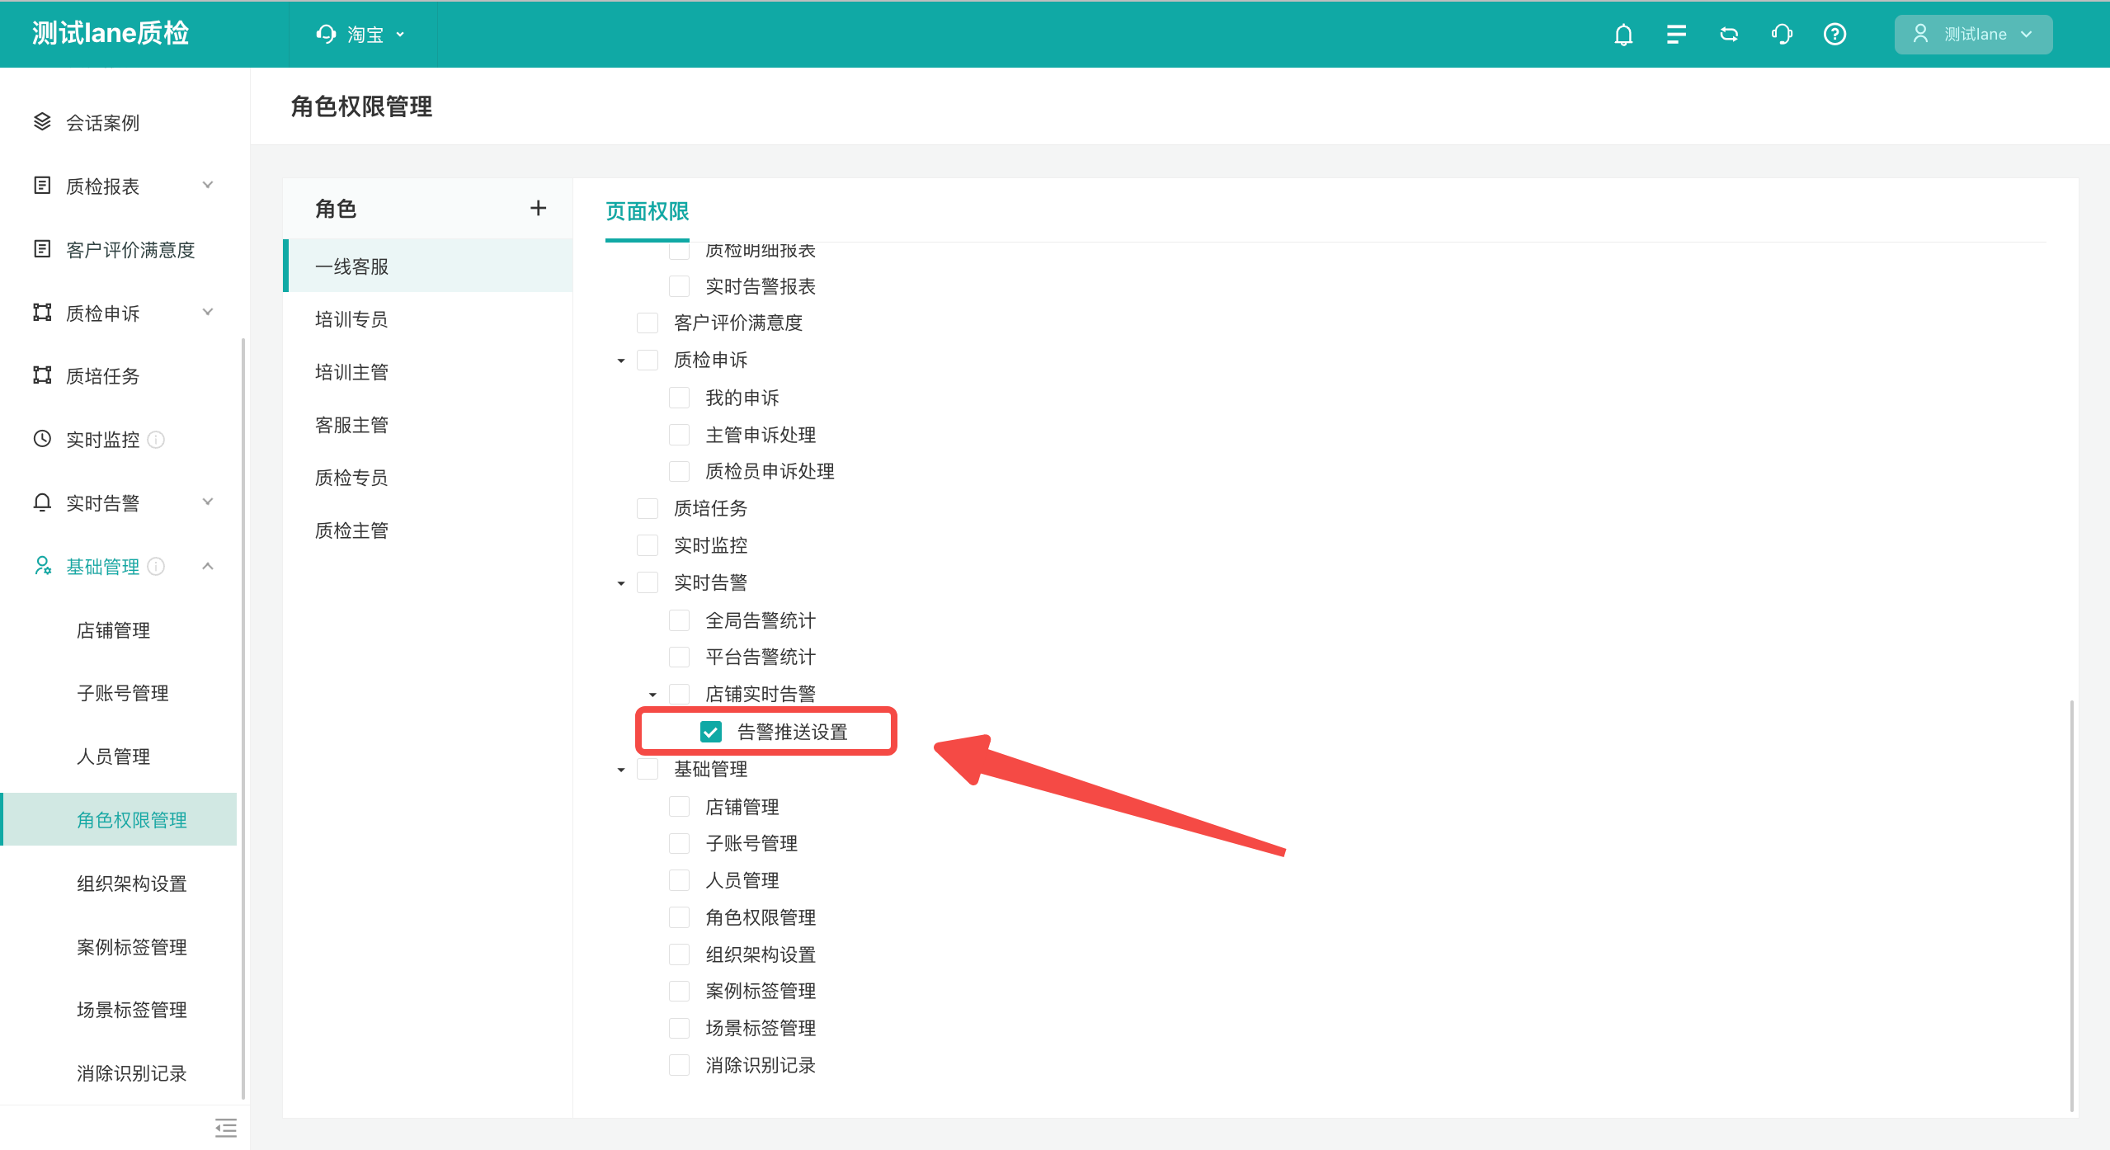The image size is (2110, 1150).
Task: Select the 质检主管 role
Action: 427,530
